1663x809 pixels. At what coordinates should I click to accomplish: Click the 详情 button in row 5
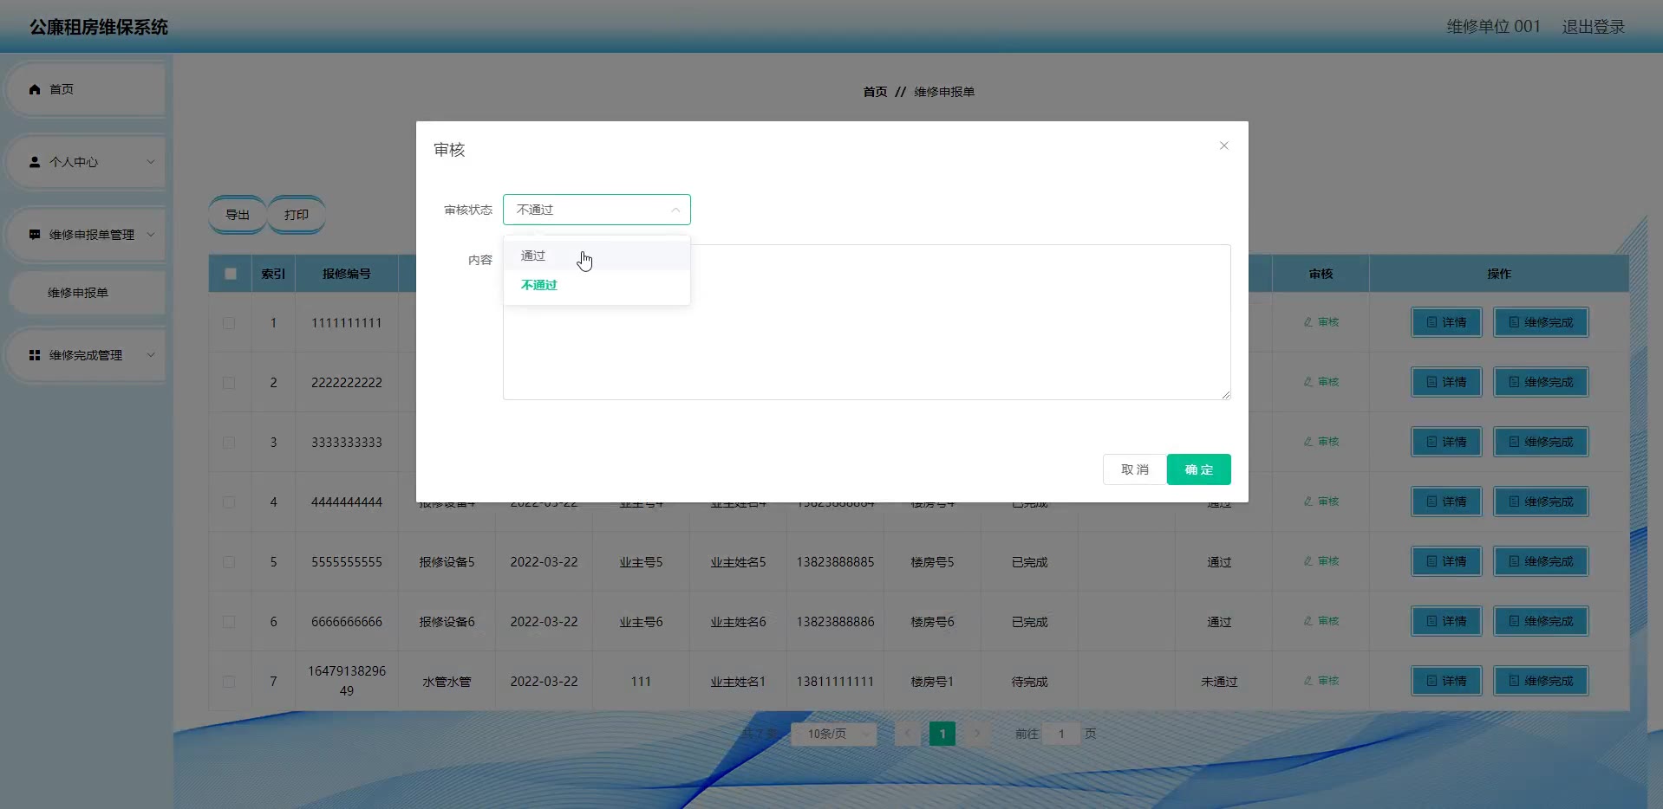1446,561
